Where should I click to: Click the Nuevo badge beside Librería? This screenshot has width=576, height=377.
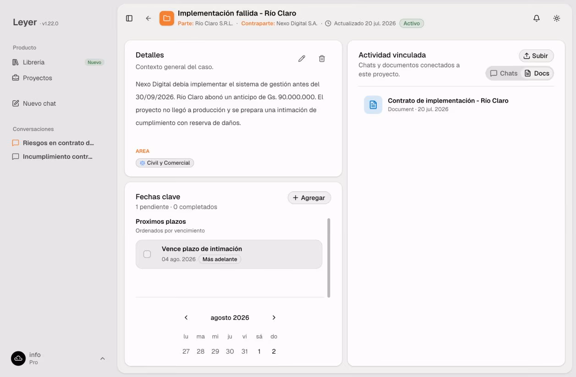[x=94, y=62]
